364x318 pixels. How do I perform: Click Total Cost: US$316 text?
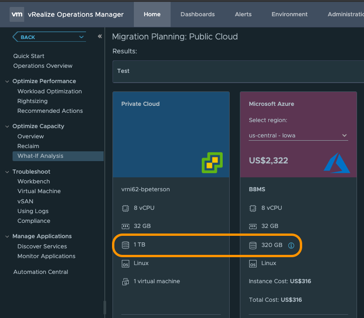[x=275, y=300]
